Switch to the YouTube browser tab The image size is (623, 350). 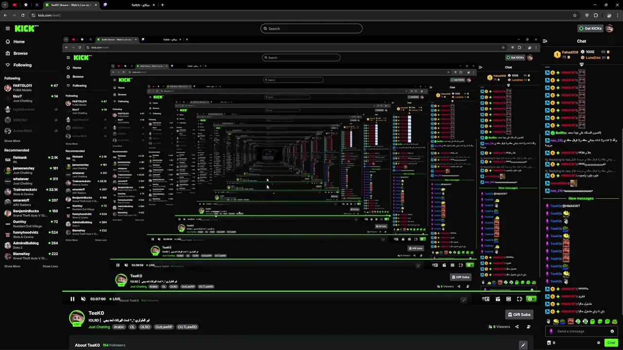15,5
